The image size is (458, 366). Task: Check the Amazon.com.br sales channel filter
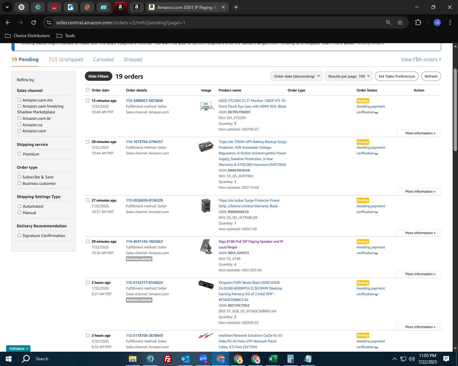pos(19,118)
